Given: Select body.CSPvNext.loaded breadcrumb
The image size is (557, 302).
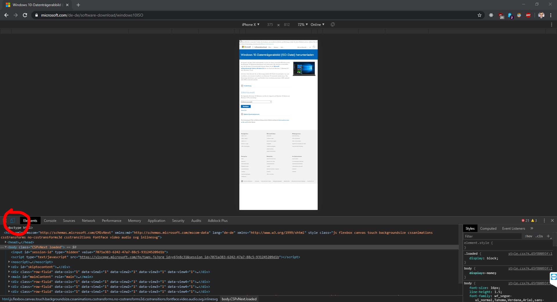Looking at the screenshot, I should (239, 299).
